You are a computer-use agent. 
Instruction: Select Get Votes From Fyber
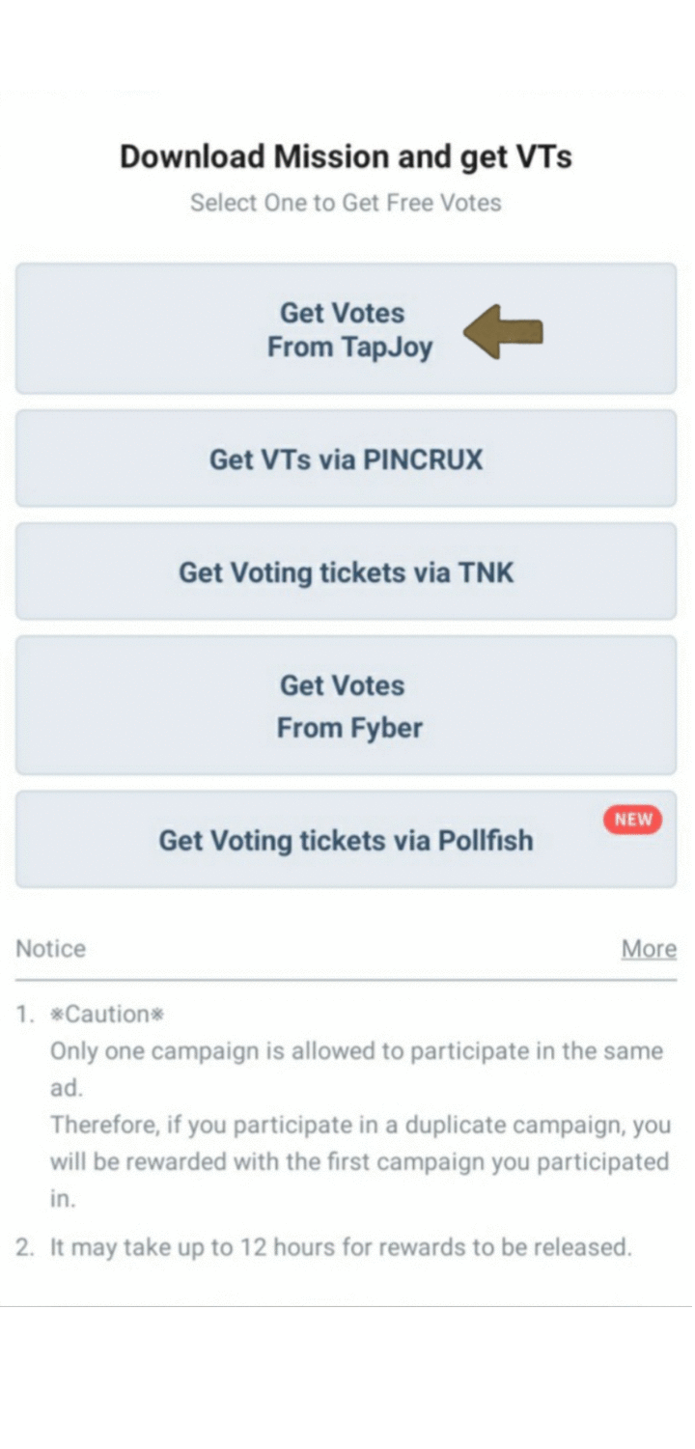tap(346, 706)
